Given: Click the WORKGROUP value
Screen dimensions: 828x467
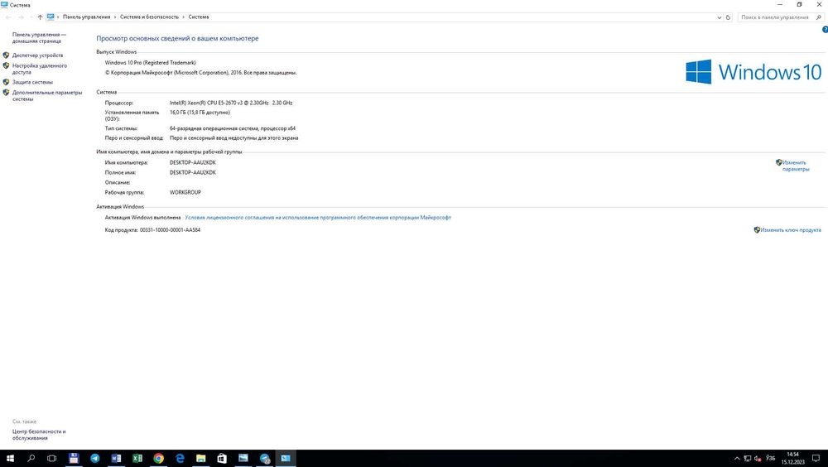Looking at the screenshot, I should point(185,192).
